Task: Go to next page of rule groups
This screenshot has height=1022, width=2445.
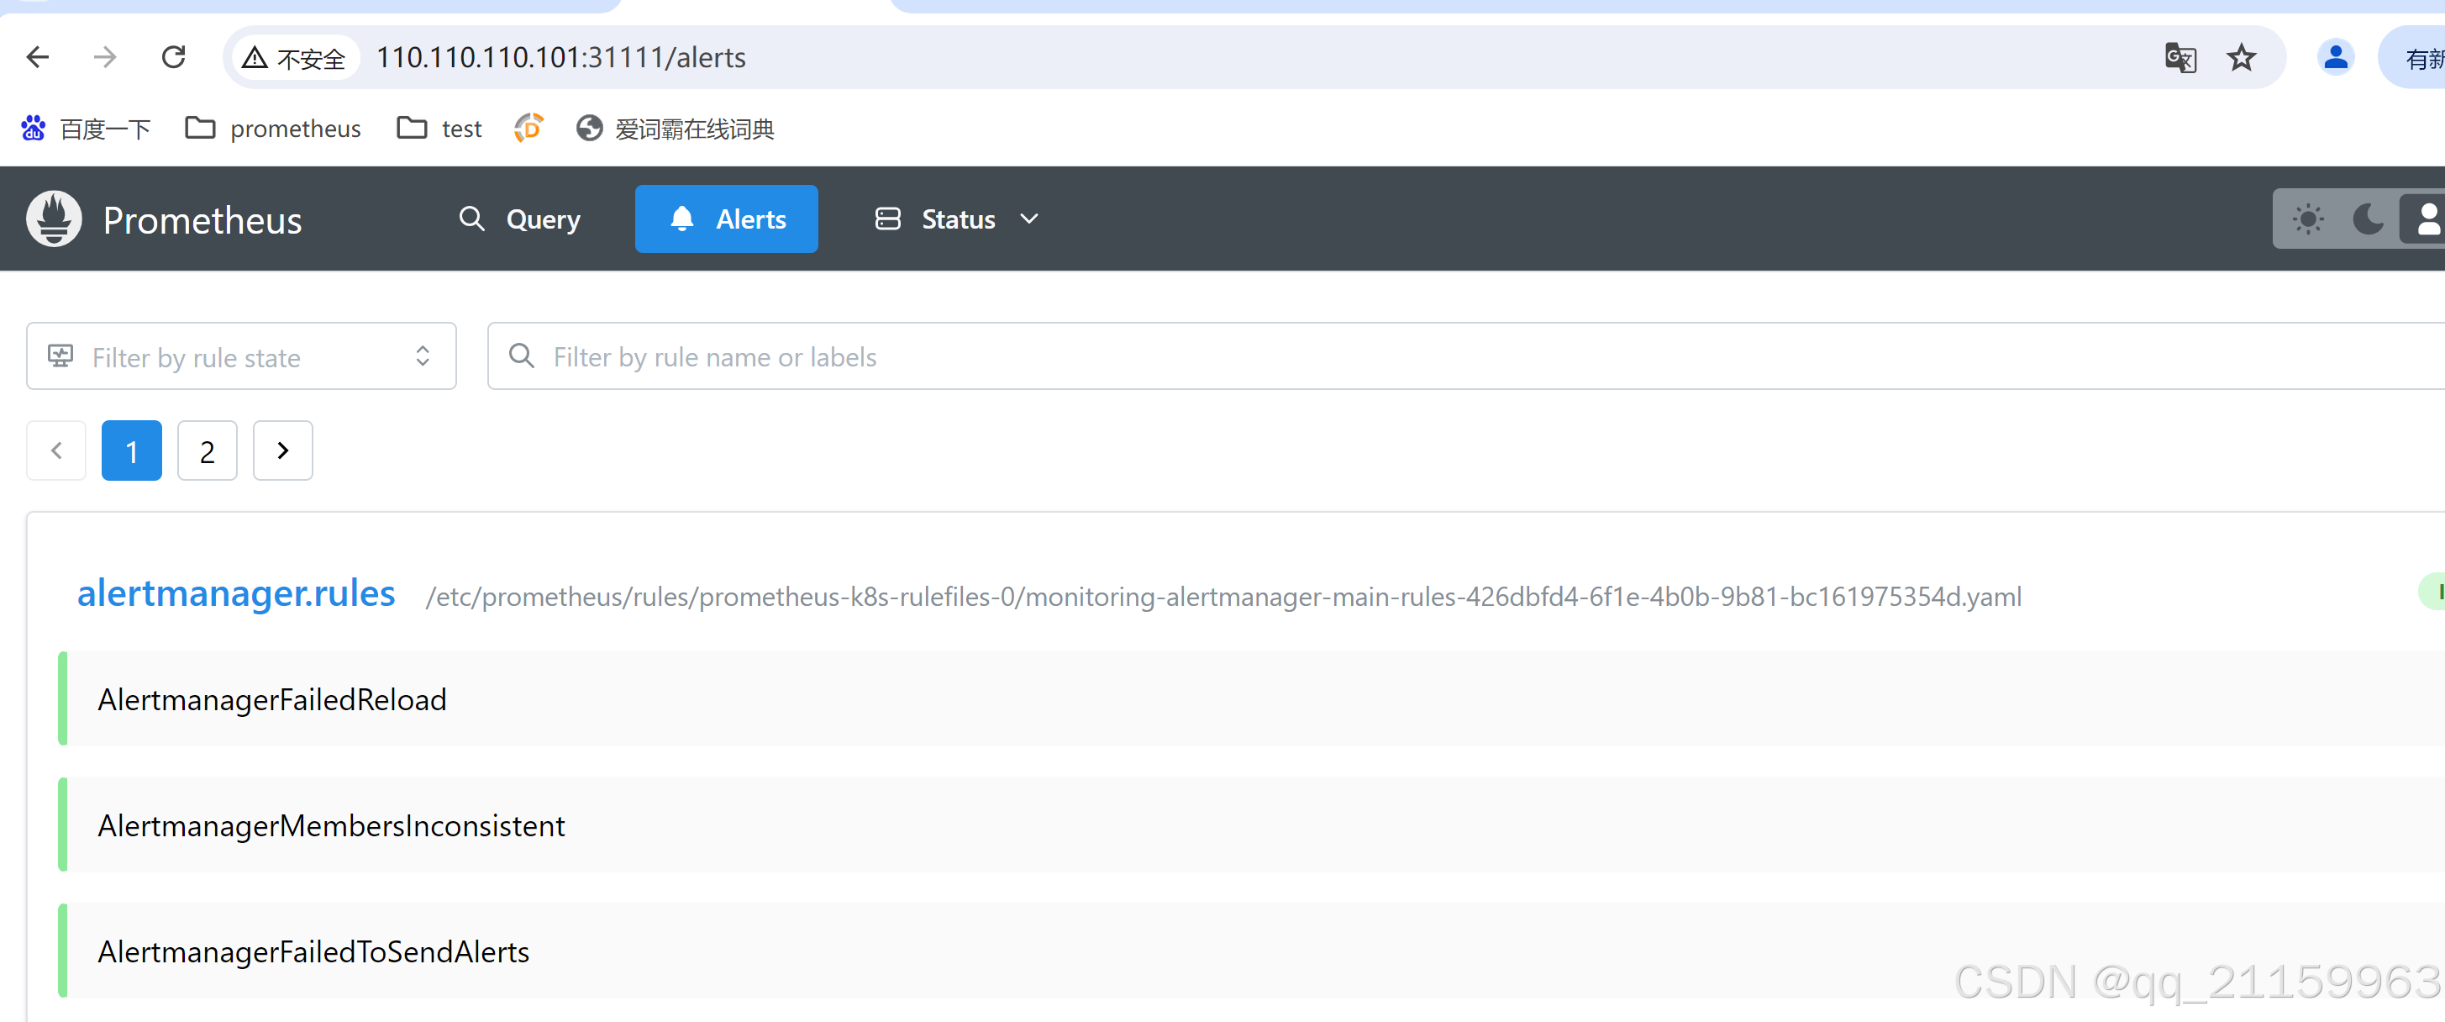Action: [283, 450]
